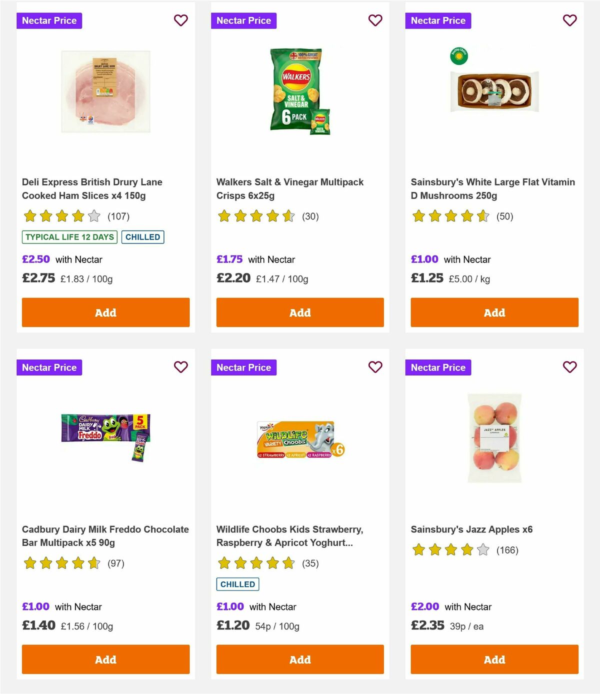Click the star rating on Wildlife Choobs yoghurt

point(255,563)
